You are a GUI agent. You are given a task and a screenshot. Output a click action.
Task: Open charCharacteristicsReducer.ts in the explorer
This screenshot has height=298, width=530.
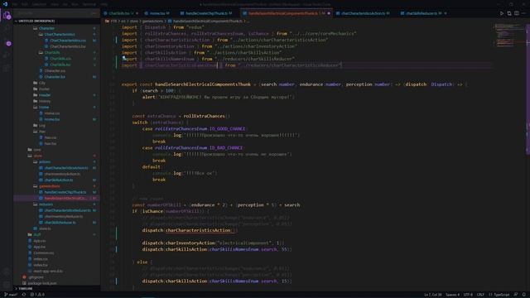tap(68, 210)
